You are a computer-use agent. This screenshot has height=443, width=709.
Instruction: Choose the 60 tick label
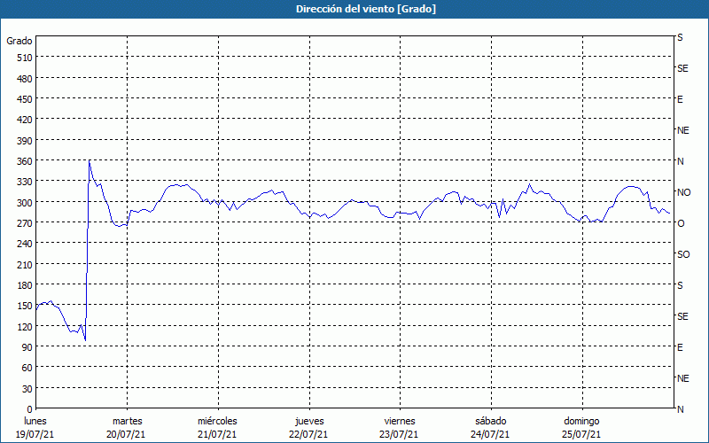pyautogui.click(x=27, y=368)
